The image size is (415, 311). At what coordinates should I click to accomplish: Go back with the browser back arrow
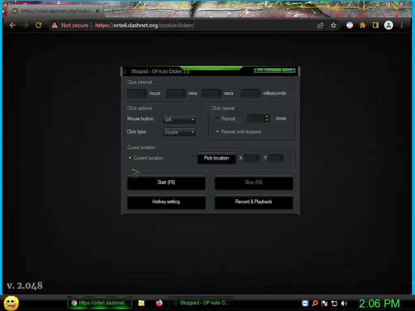(x=13, y=25)
